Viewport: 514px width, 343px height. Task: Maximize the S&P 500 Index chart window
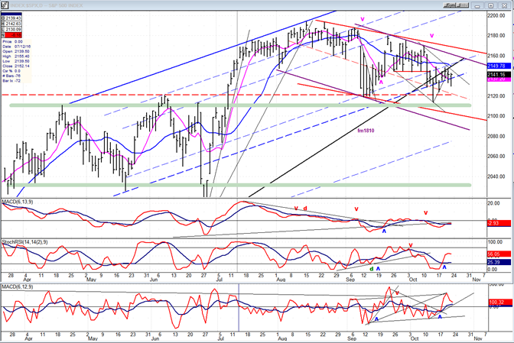(491, 5)
